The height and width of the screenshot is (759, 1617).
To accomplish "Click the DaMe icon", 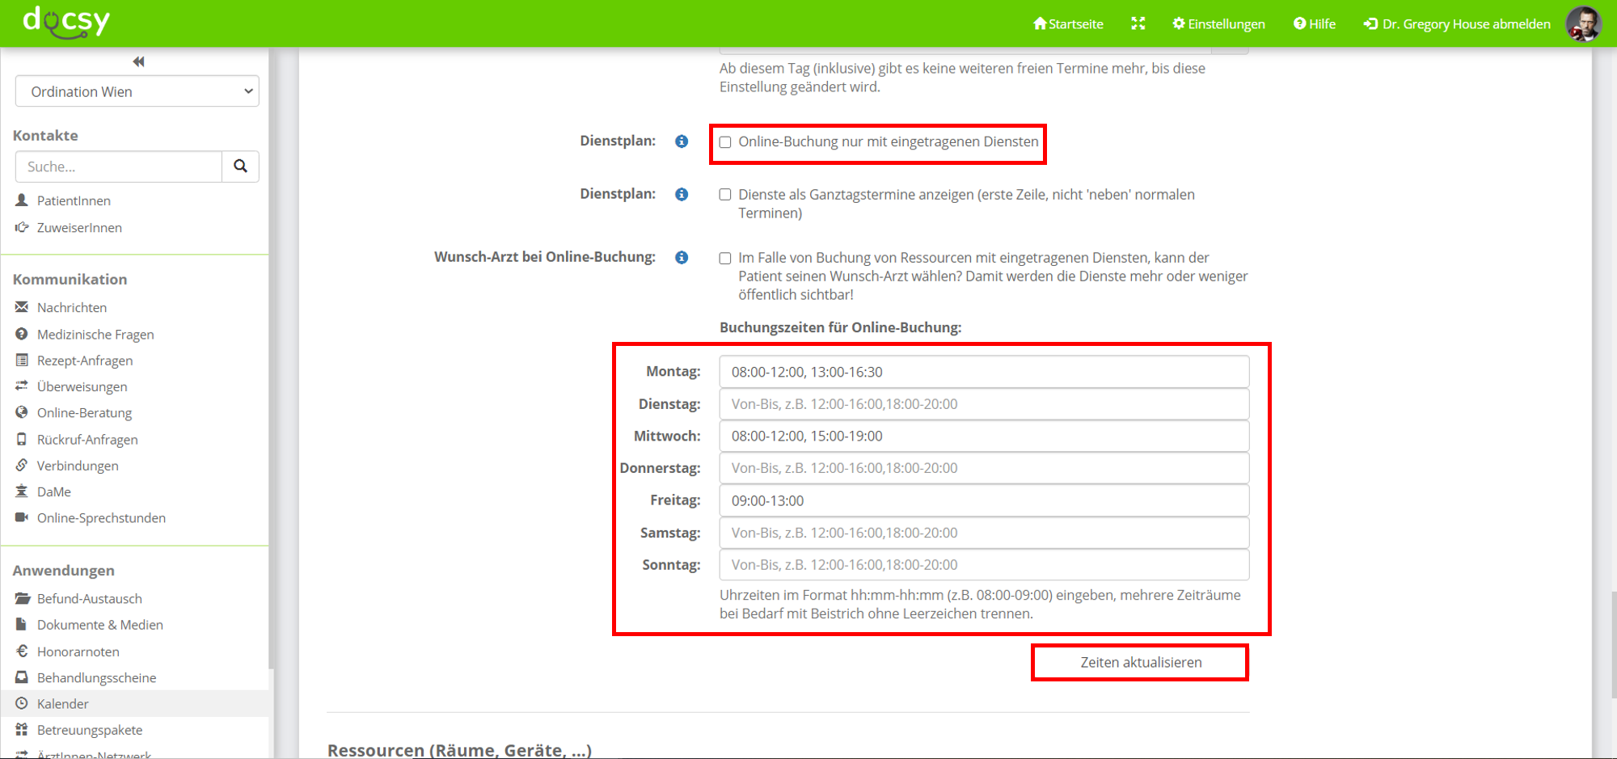I will 22,491.
